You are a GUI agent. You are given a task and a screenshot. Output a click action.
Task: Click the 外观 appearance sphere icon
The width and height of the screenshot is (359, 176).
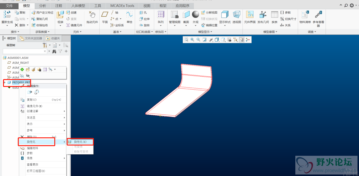click(x=195, y=15)
